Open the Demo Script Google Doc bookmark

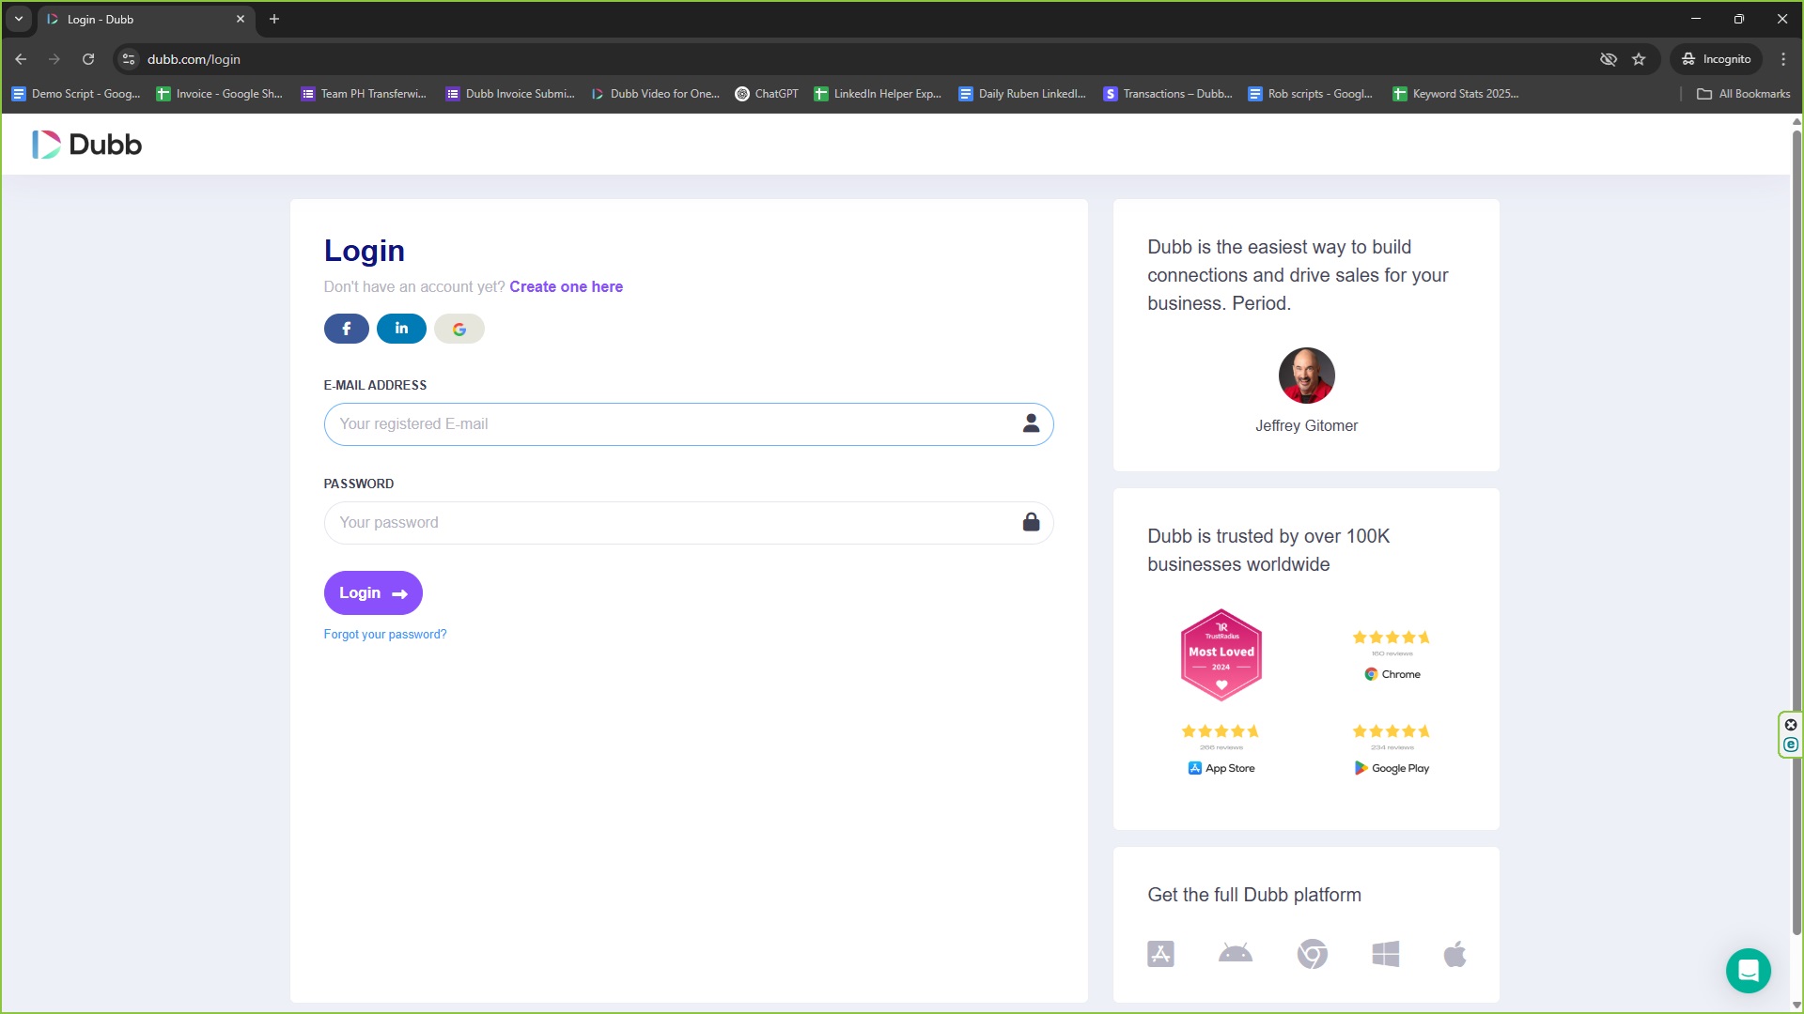point(76,94)
